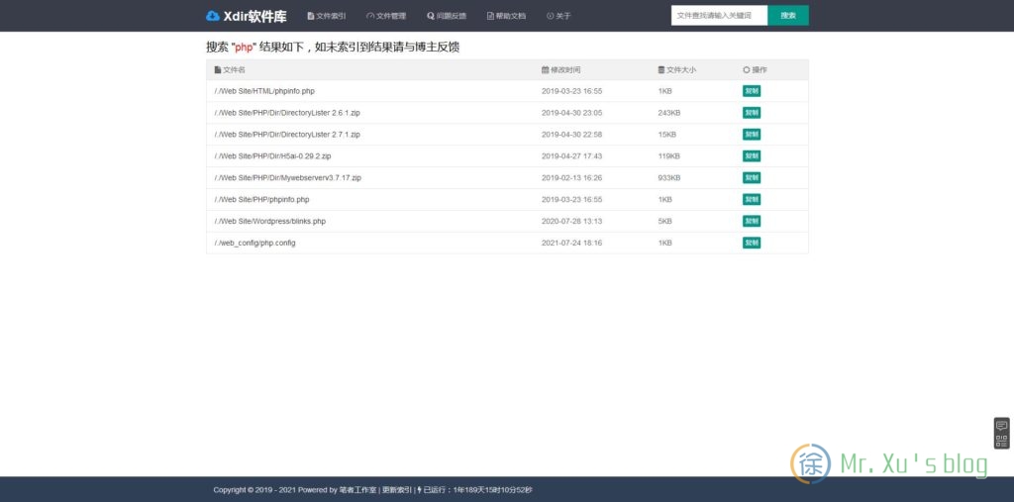Open 问题反馈 navigation item

[x=447, y=16]
